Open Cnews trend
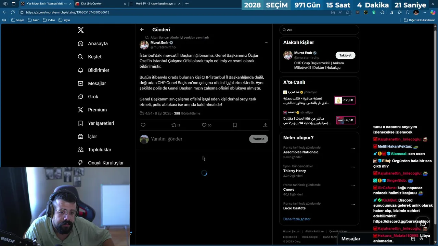 click(289, 189)
